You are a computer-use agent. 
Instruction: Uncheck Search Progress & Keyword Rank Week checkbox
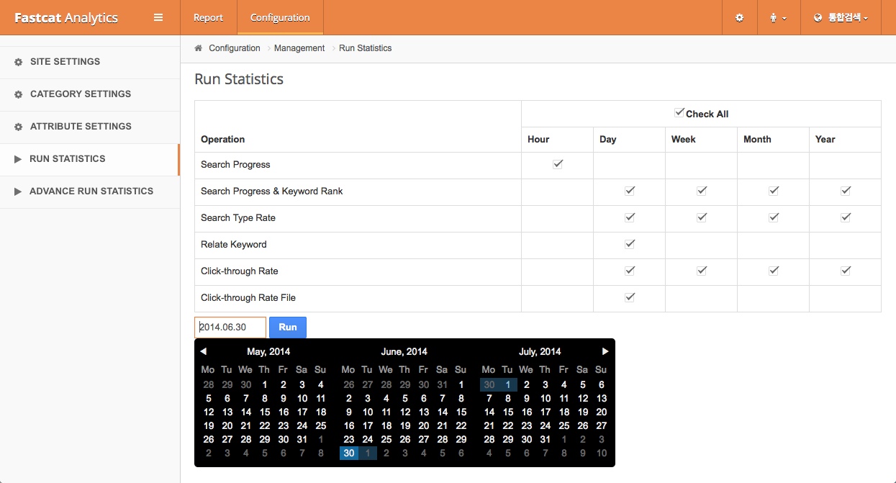click(x=702, y=191)
